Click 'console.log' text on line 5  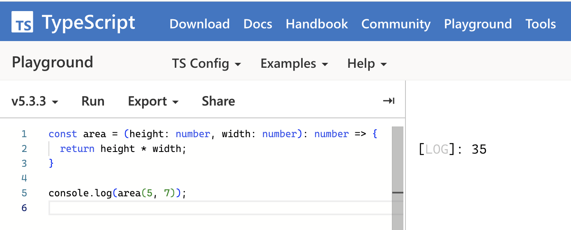point(80,193)
